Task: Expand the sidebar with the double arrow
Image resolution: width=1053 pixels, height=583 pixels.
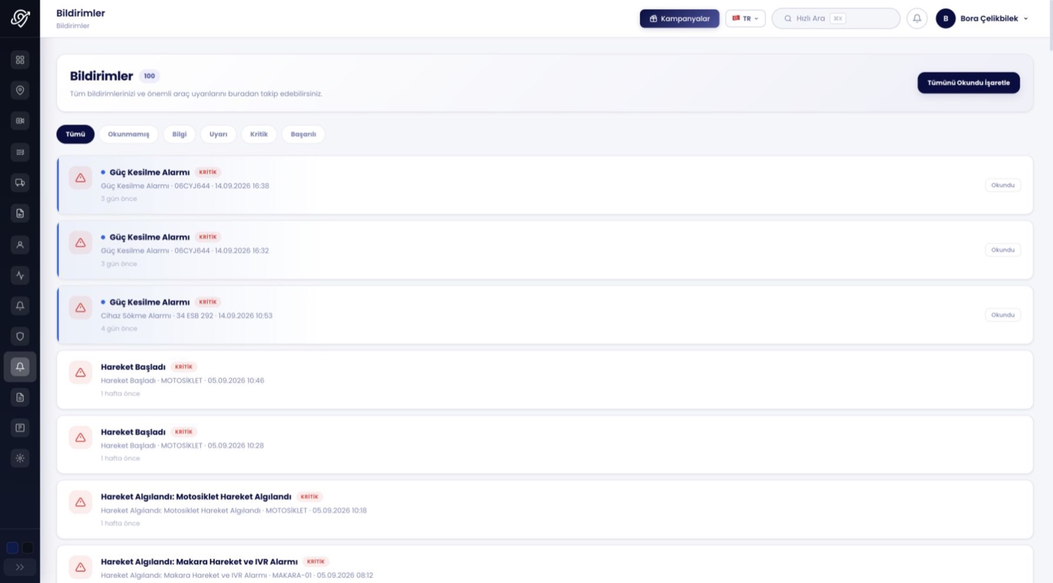Action: click(20, 567)
